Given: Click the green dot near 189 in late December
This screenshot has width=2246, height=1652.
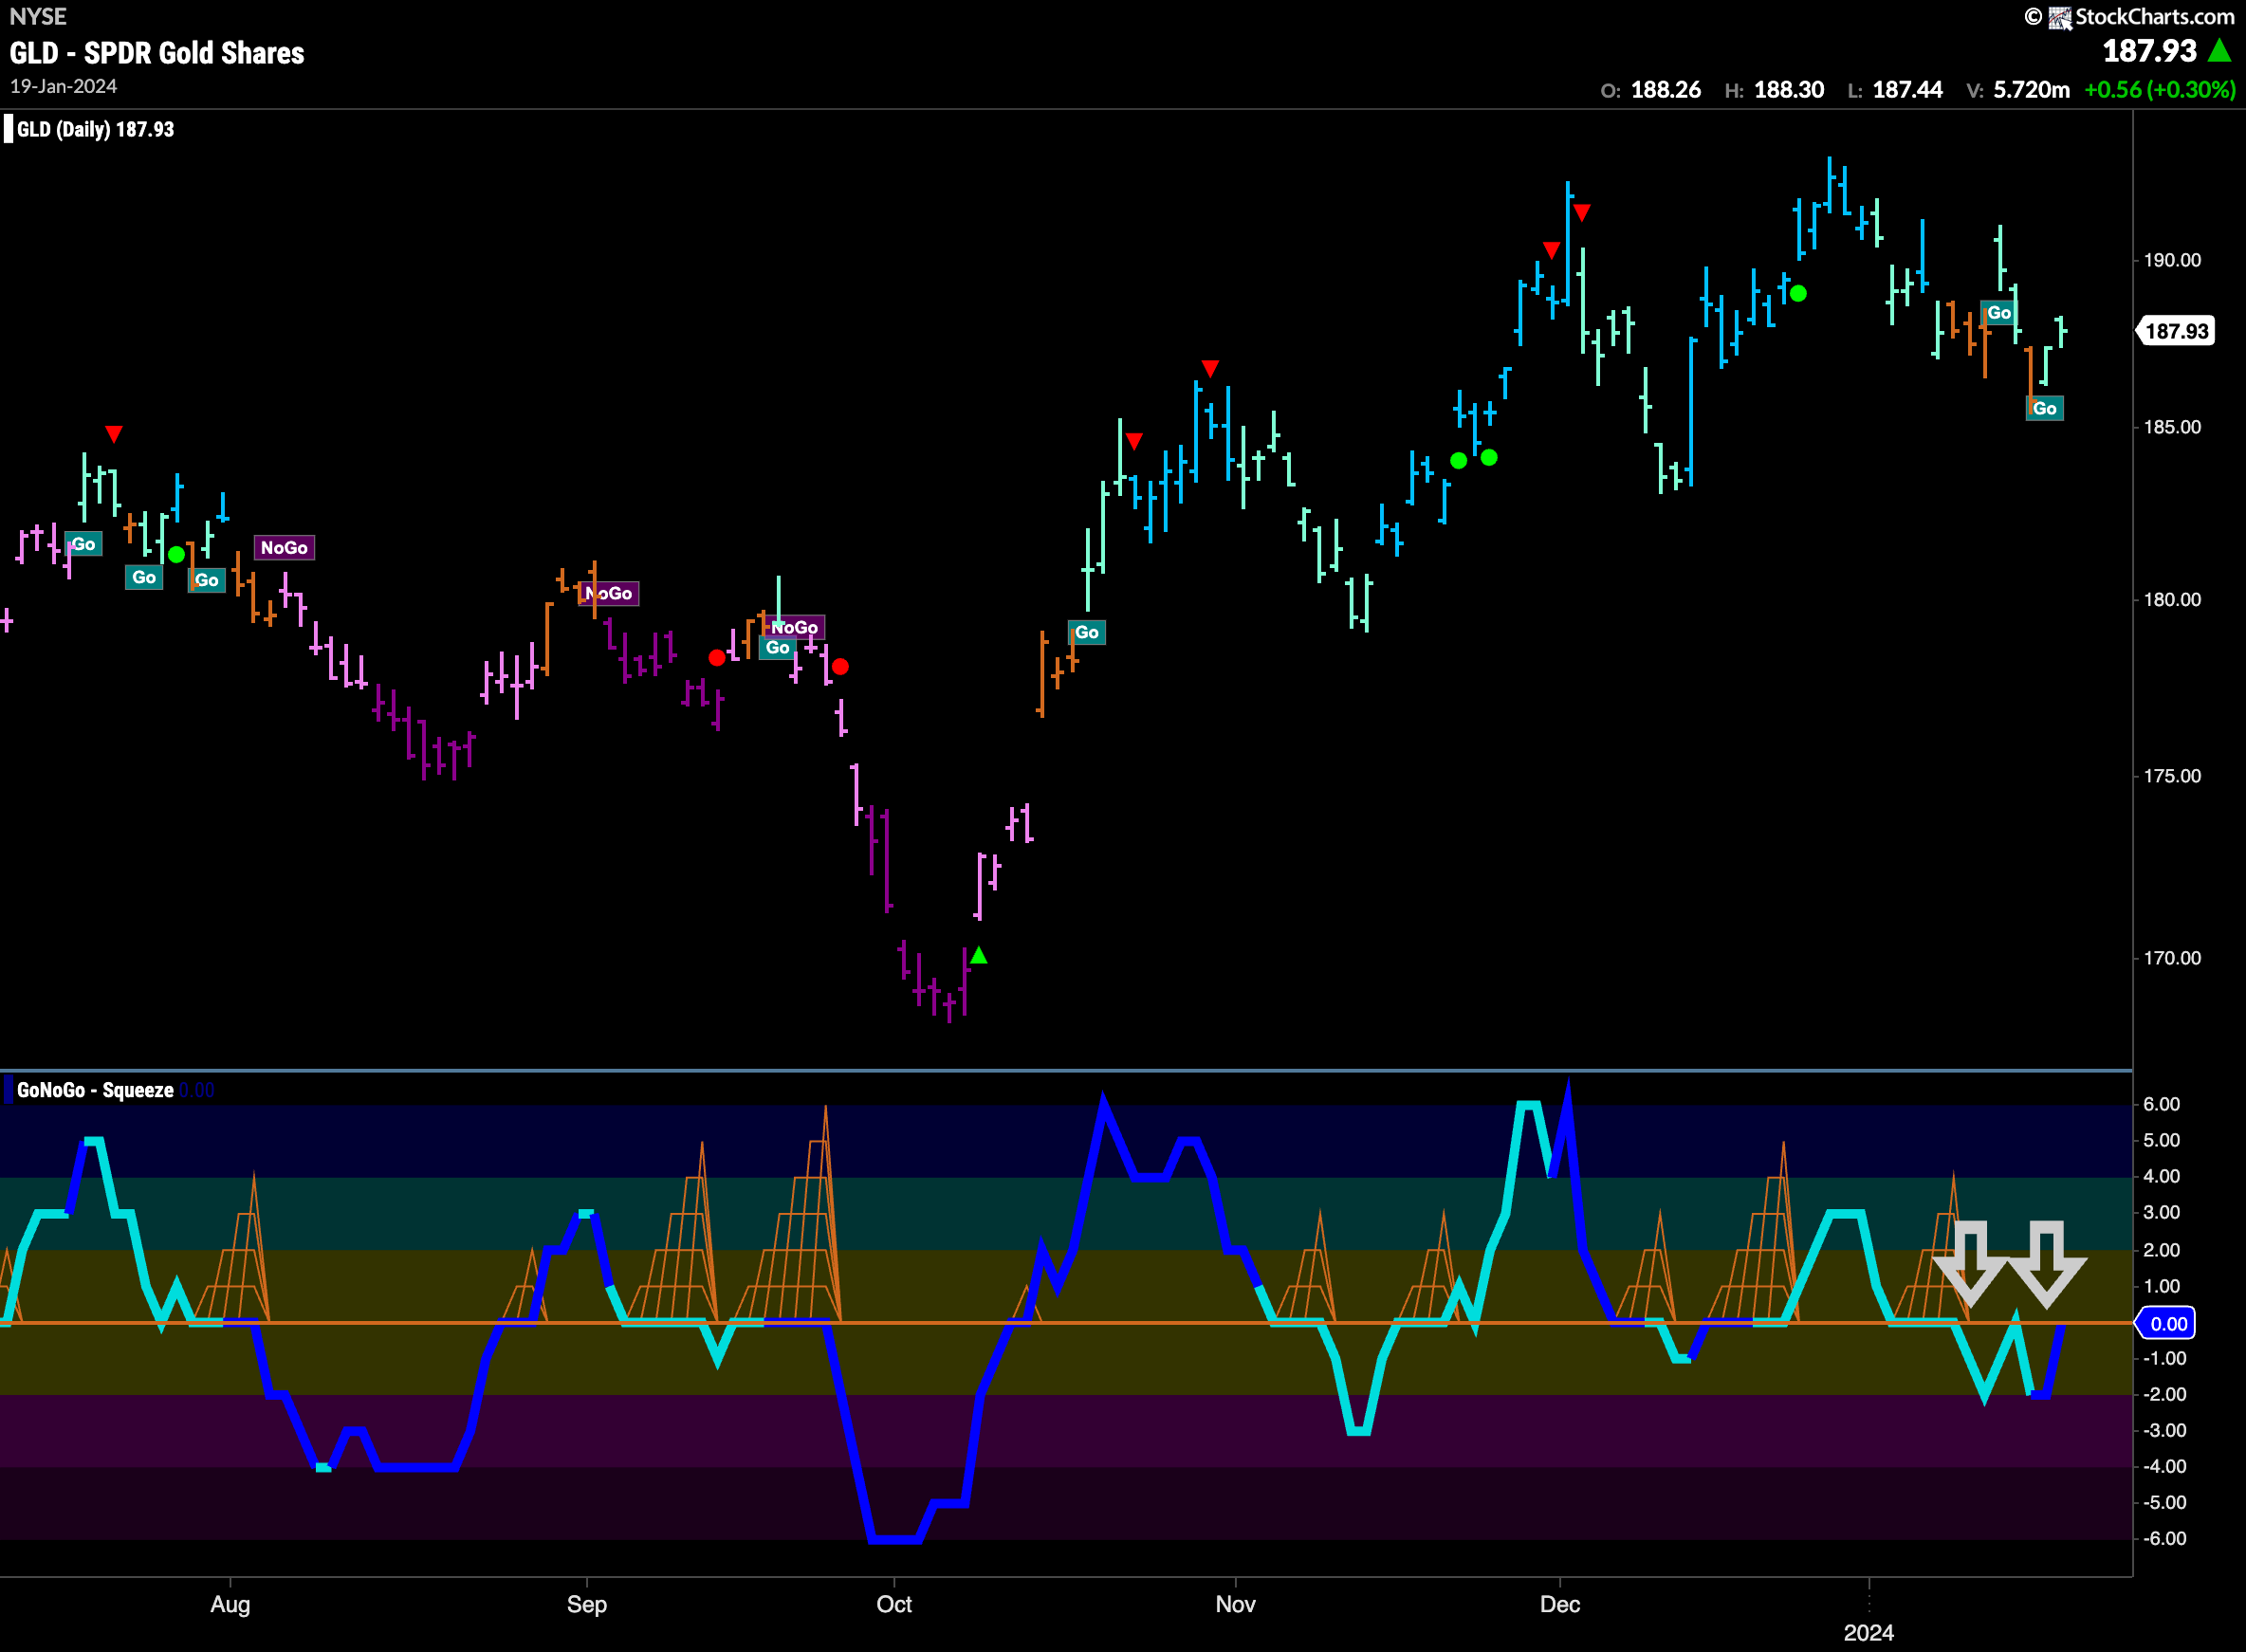Looking at the screenshot, I should tap(1798, 294).
